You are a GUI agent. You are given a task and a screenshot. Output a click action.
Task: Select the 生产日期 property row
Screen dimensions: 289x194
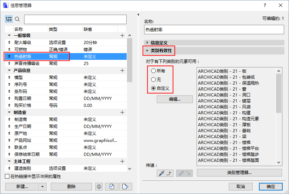[x=66, y=127]
